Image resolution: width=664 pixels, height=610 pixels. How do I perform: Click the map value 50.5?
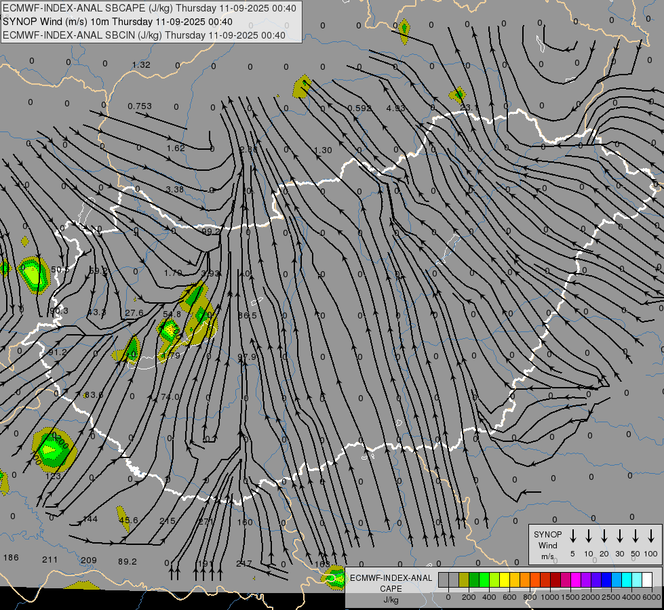coord(60,269)
